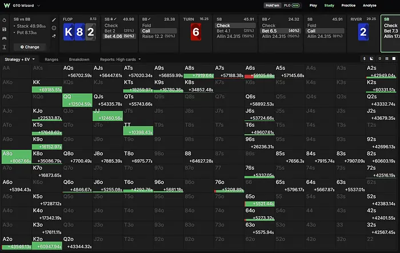Select the 8 flop card
The width and height of the screenshot is (400, 253).
(79, 32)
